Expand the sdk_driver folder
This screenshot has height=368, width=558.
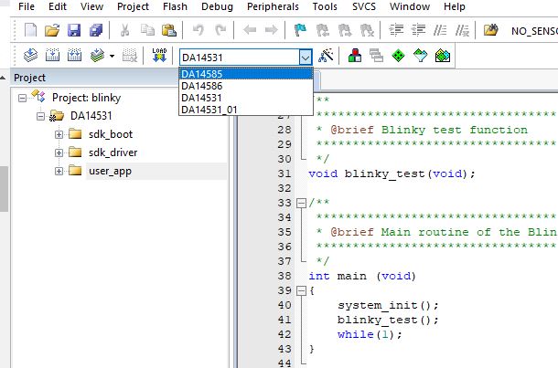(x=59, y=152)
